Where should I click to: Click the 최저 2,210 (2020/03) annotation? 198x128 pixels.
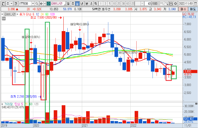click(x=24, y=97)
